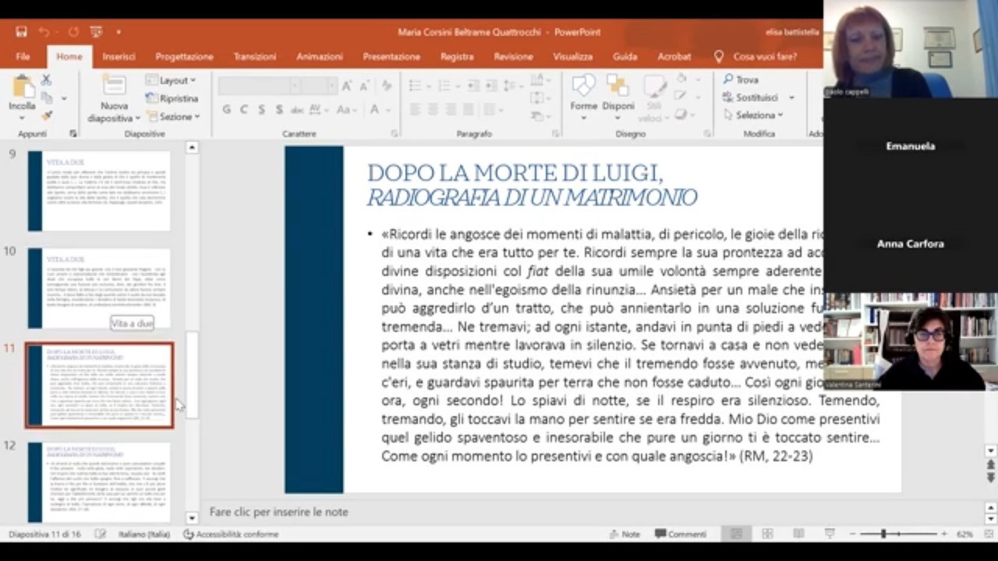Click the Disponi arrange icon
998x561 pixels.
pos(618,86)
